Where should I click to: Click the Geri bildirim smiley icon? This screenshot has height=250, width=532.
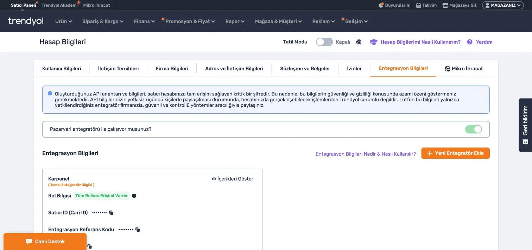pyautogui.click(x=525, y=142)
